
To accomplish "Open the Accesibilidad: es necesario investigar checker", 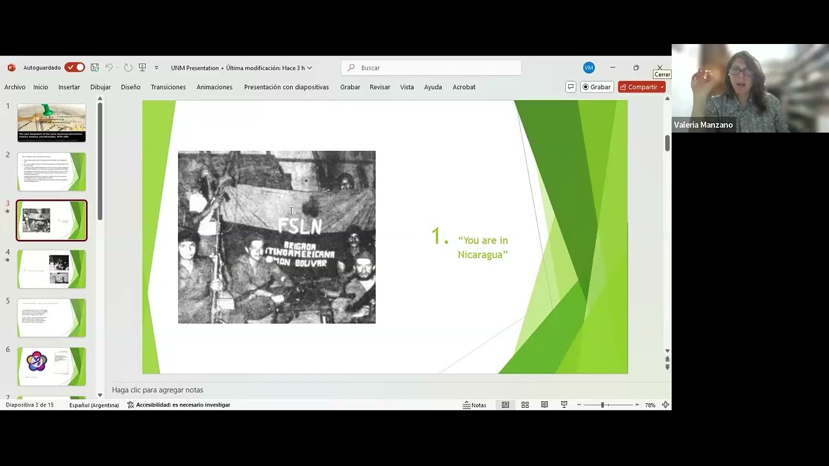I will (x=179, y=405).
